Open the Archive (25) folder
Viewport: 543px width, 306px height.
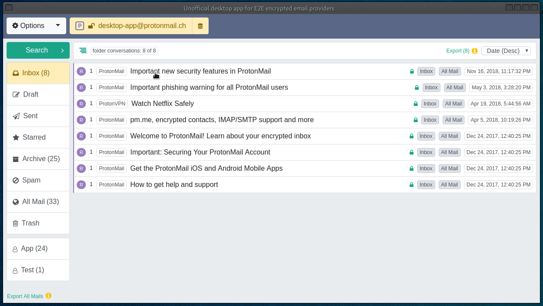click(x=38, y=159)
